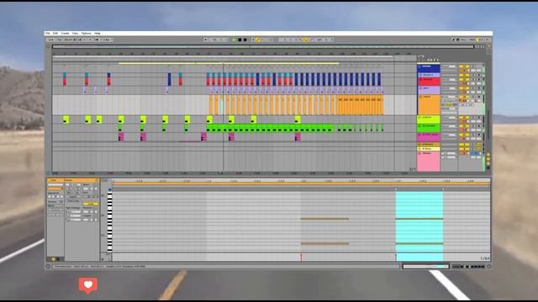Select the large orange track header
The height and width of the screenshot is (302, 538).
click(x=429, y=104)
